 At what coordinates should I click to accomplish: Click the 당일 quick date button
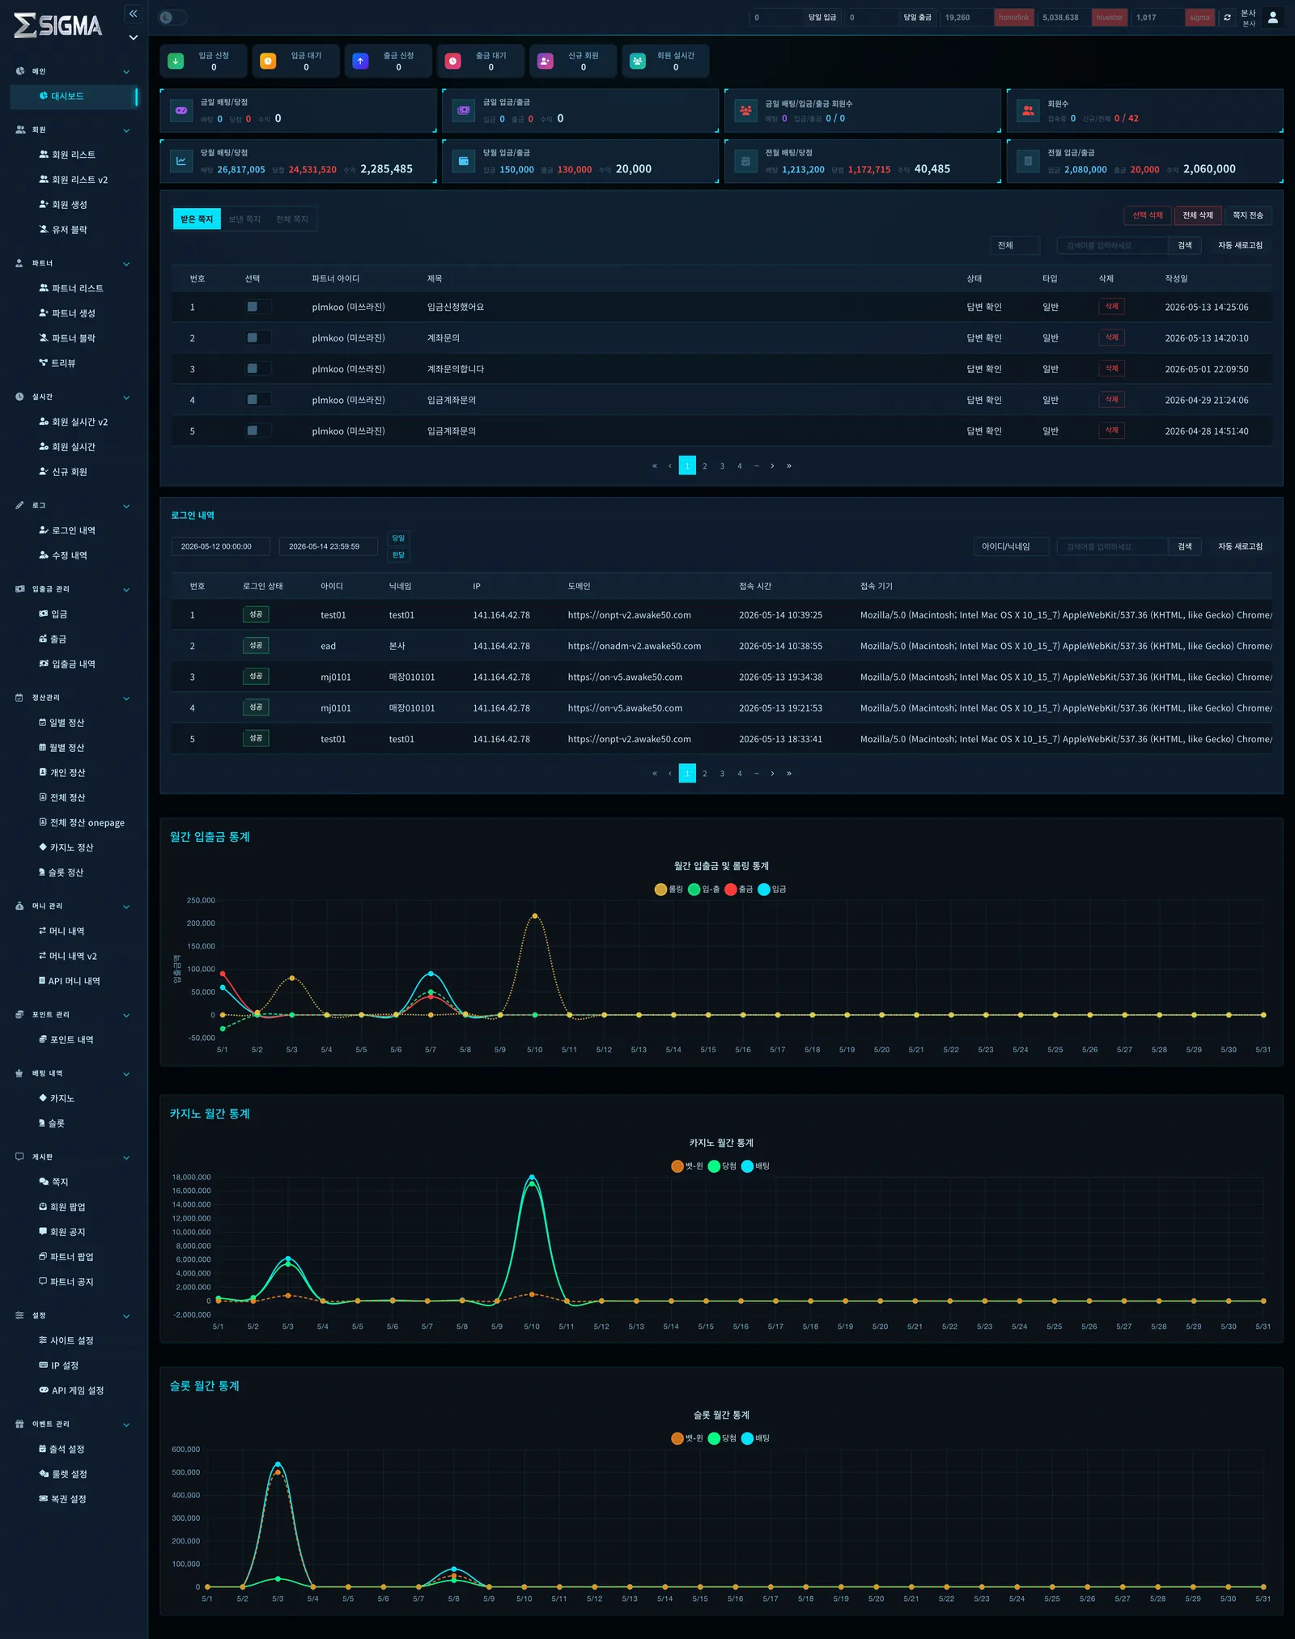click(398, 538)
